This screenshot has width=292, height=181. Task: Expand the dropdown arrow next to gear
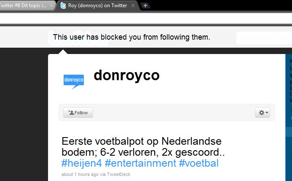(267, 113)
